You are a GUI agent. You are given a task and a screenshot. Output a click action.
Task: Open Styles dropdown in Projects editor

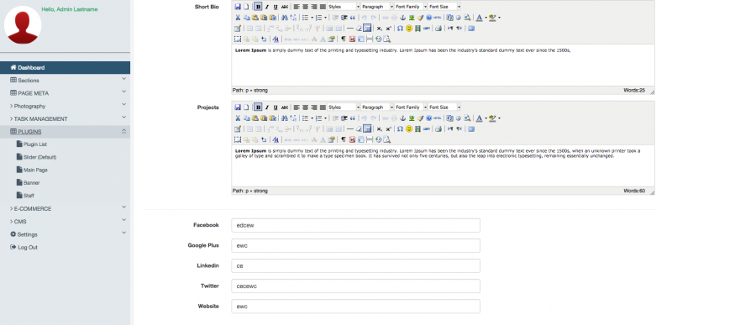(x=344, y=107)
